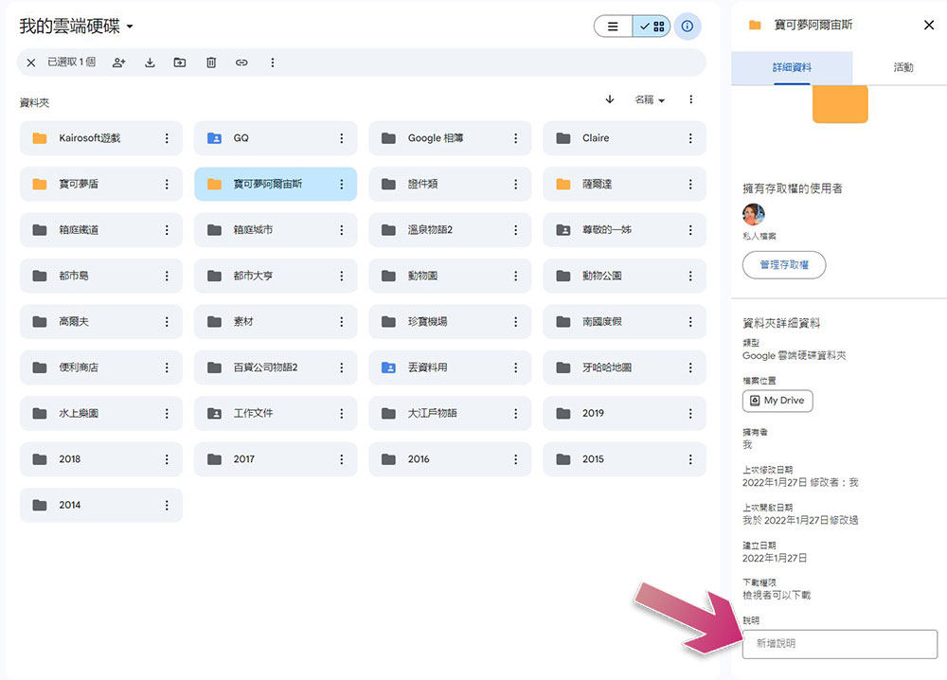This screenshot has width=947, height=680.
Task: Select the 珍寶機場 folder
Action: point(450,322)
